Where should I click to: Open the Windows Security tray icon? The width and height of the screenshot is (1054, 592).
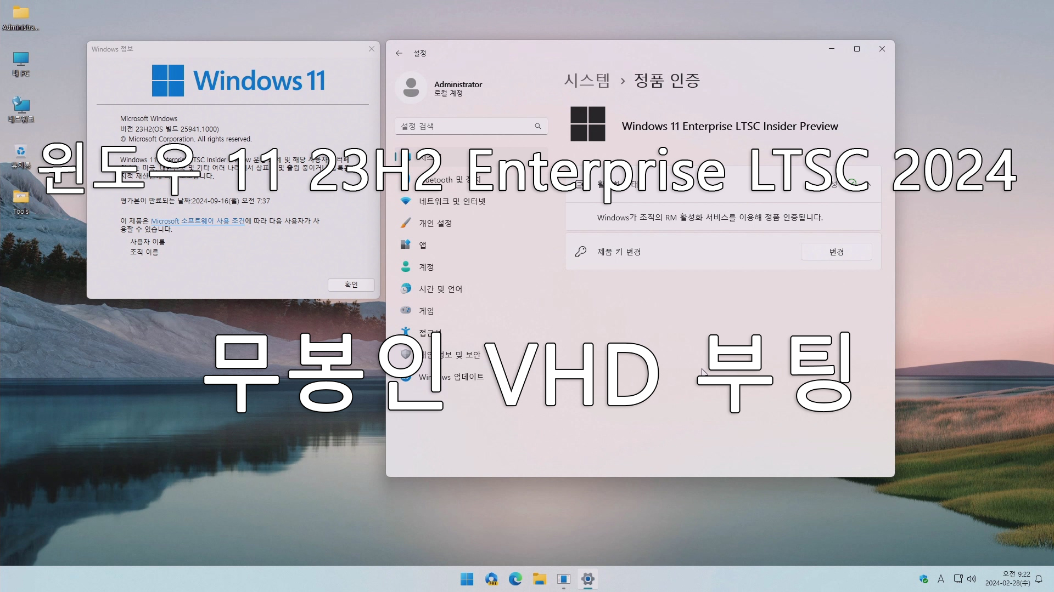(923, 579)
